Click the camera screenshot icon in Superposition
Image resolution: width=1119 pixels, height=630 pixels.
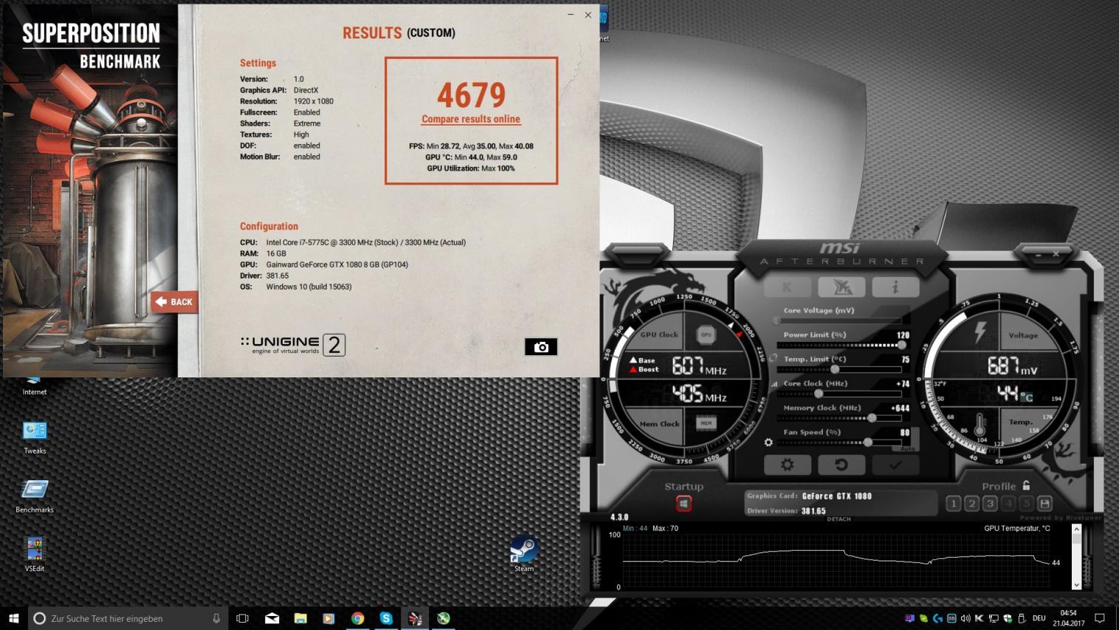point(541,347)
